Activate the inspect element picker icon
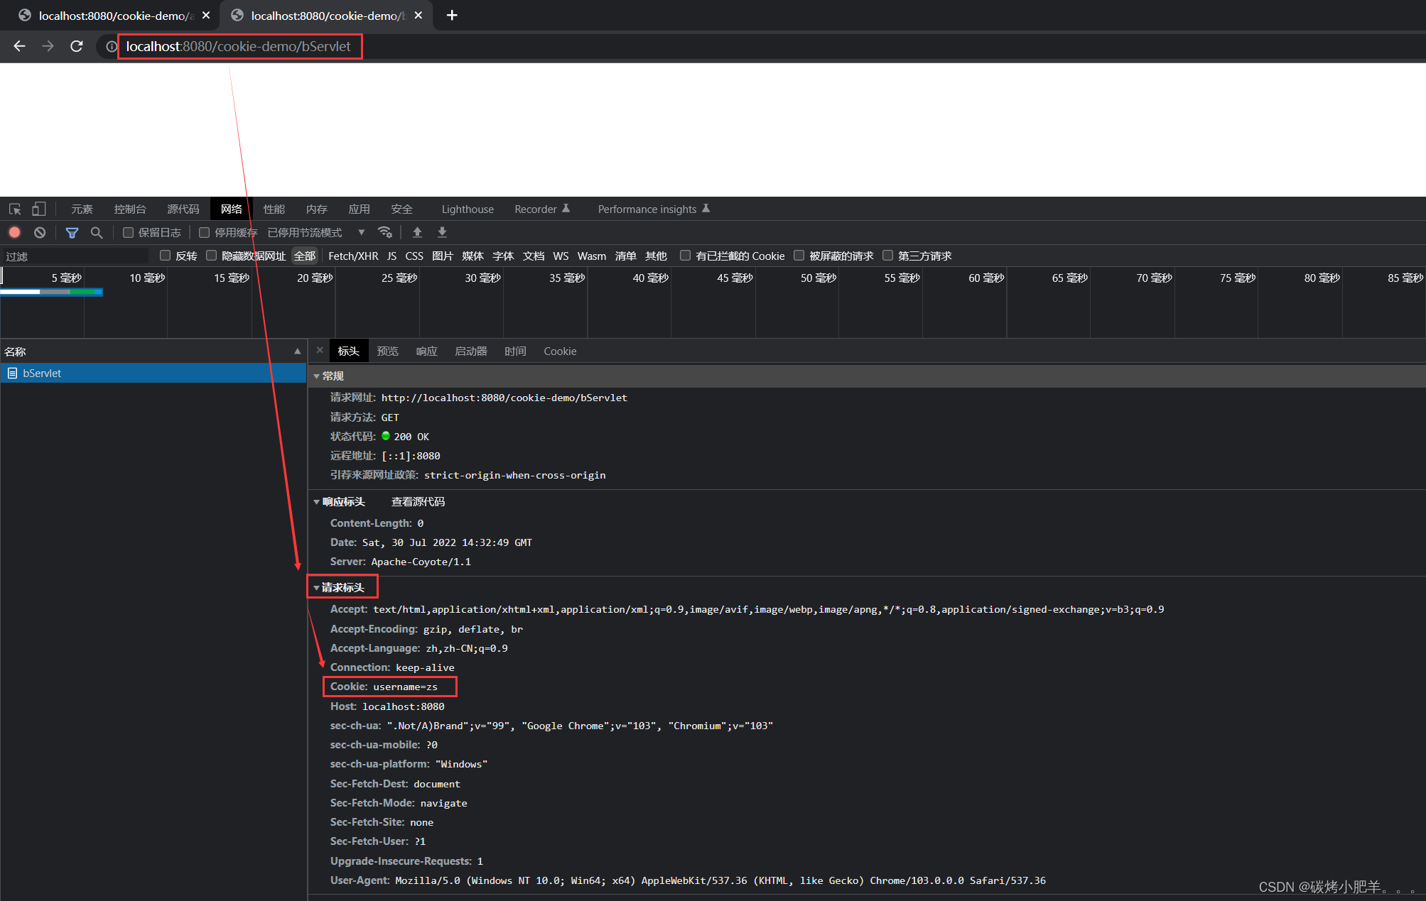The image size is (1426, 901). tap(15, 209)
